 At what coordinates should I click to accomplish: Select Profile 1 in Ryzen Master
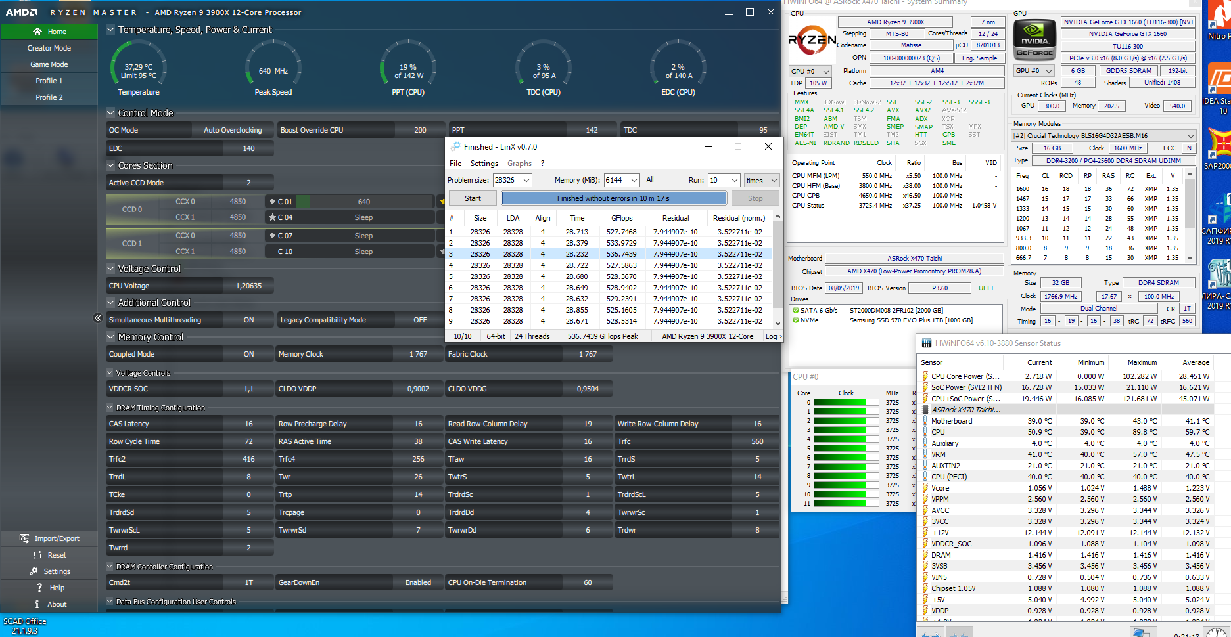click(49, 81)
